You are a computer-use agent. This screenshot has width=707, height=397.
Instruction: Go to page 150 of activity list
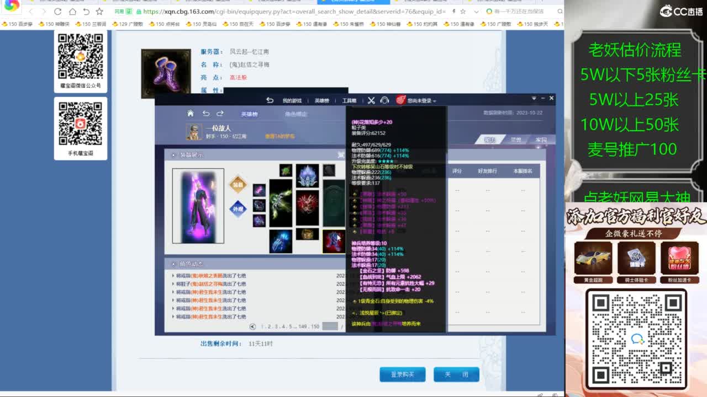pyautogui.click(x=315, y=326)
